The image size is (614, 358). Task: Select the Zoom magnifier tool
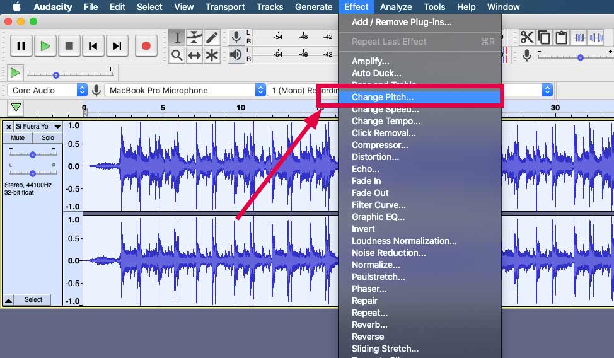[x=177, y=55]
